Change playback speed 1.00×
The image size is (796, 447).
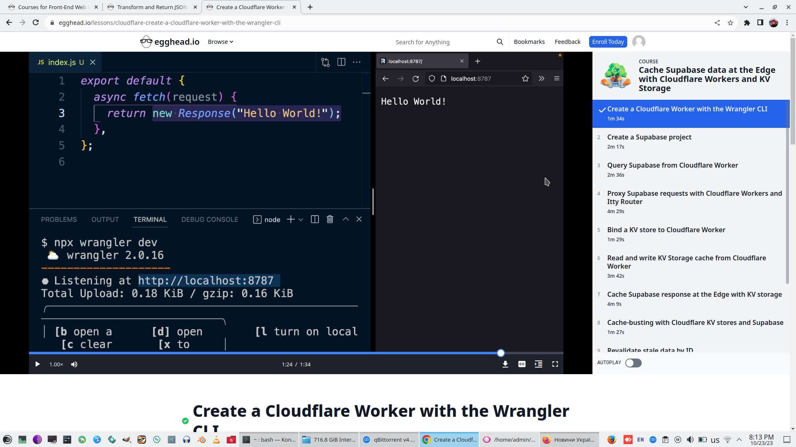[x=56, y=364]
